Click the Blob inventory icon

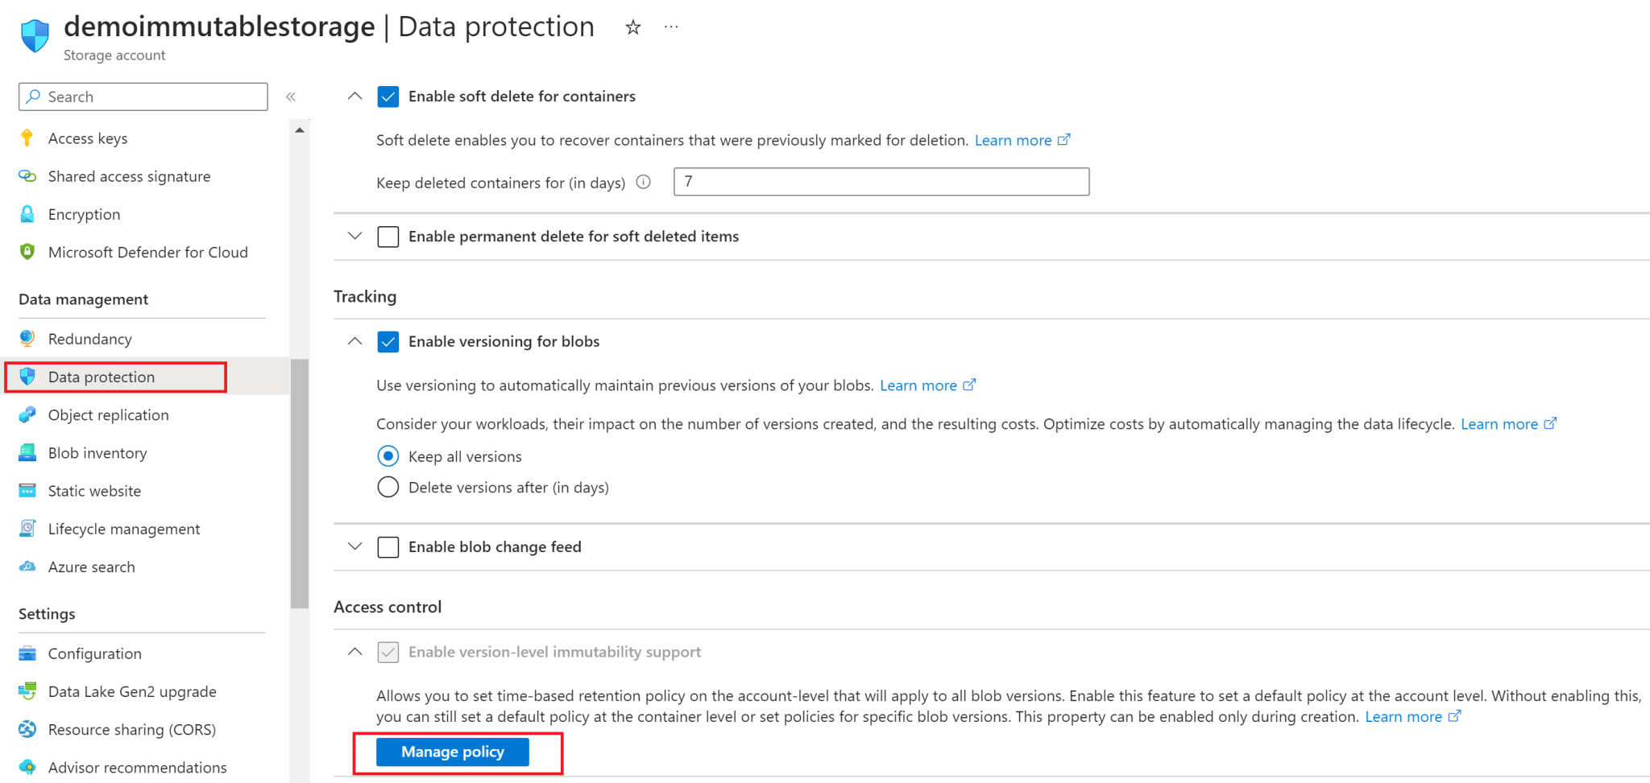pos(28,452)
